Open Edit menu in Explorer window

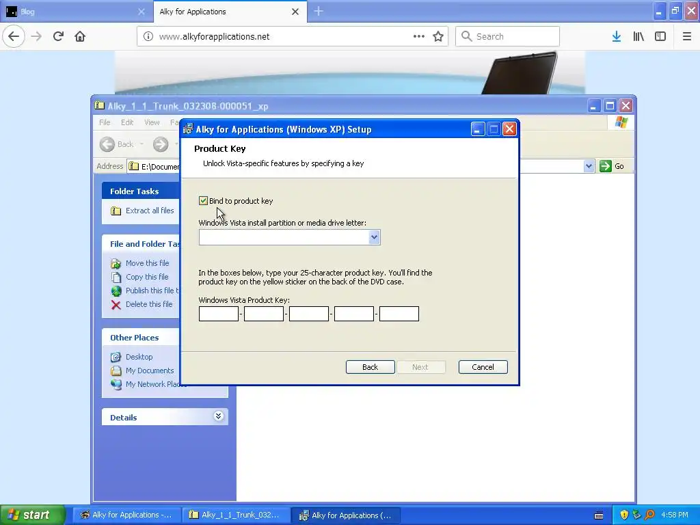[x=127, y=122]
